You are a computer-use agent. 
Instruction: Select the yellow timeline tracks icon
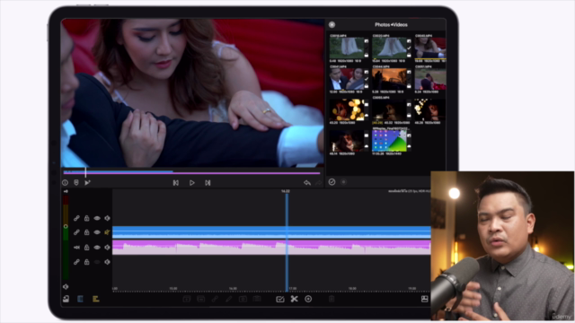[96, 299]
